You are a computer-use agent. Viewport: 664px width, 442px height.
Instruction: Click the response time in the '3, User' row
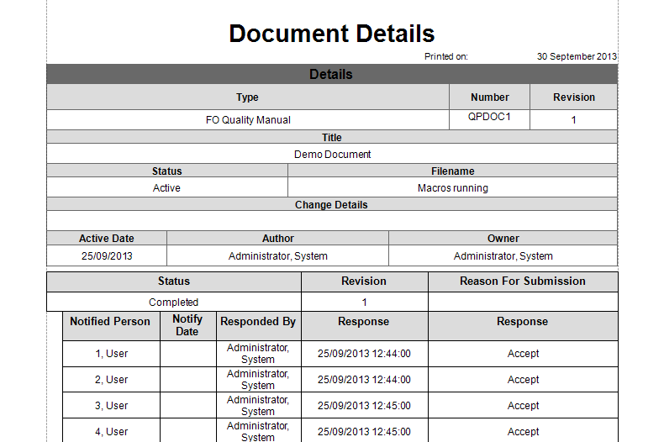coord(364,406)
